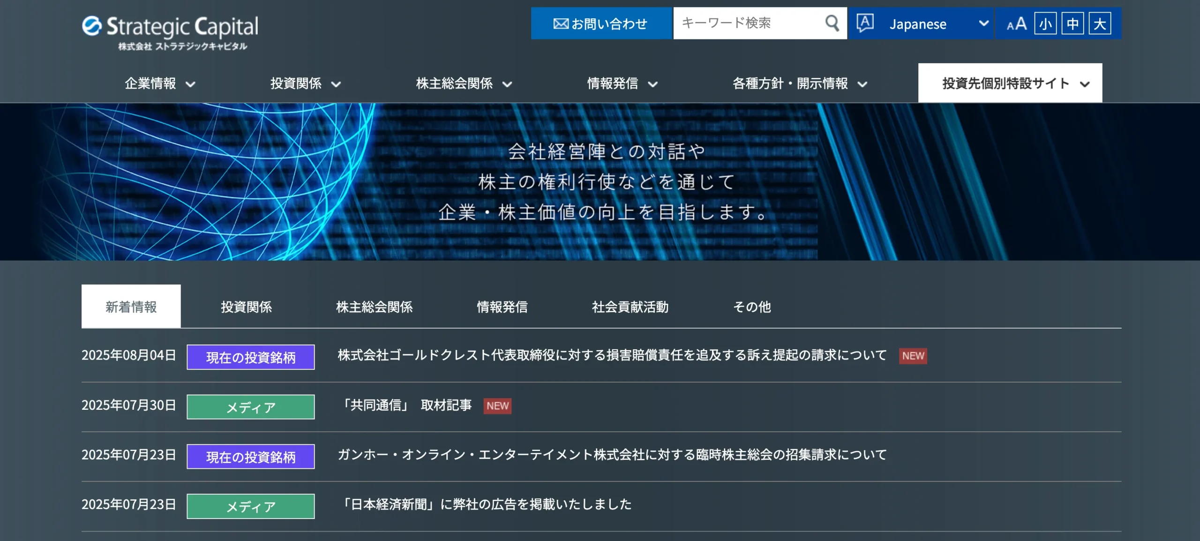The width and height of the screenshot is (1200, 541).
Task: Click 現在の投資銘柄 tag on 07月23日 row
Action: (x=251, y=457)
